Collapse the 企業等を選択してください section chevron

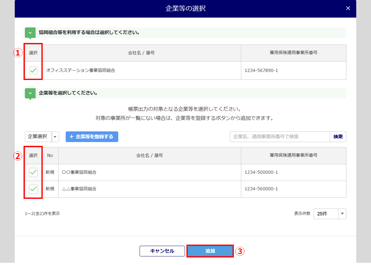30,93
